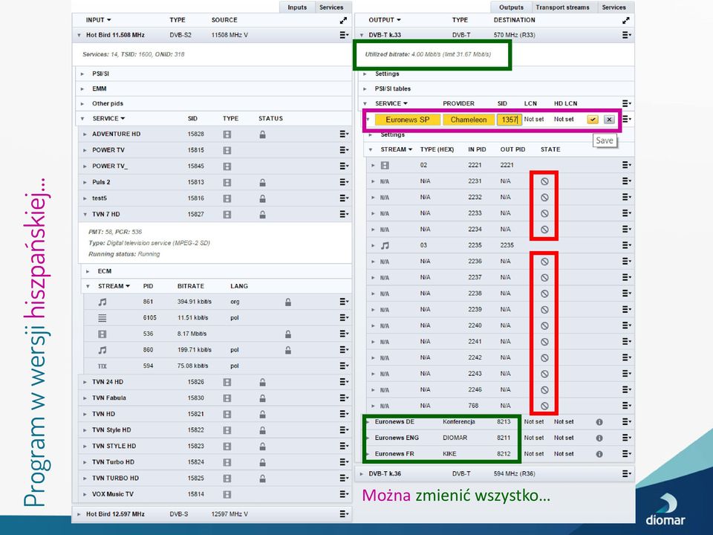713x535 pixels.
Task: Open menu for DVB-T k.36 output
Action: [x=626, y=473]
